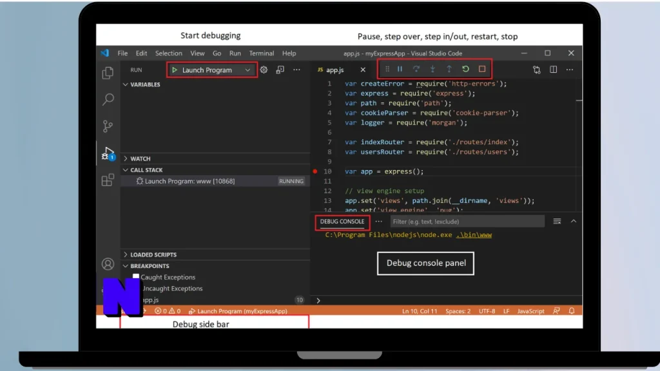660x371 pixels.
Task: Open the Edit menu
Action: pos(141,53)
